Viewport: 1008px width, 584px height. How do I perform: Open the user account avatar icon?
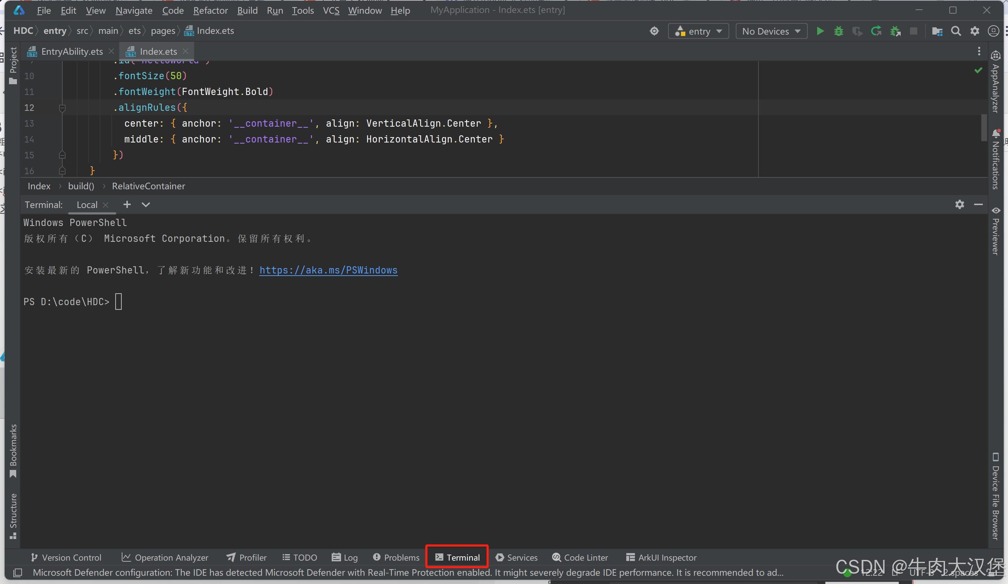pos(993,31)
